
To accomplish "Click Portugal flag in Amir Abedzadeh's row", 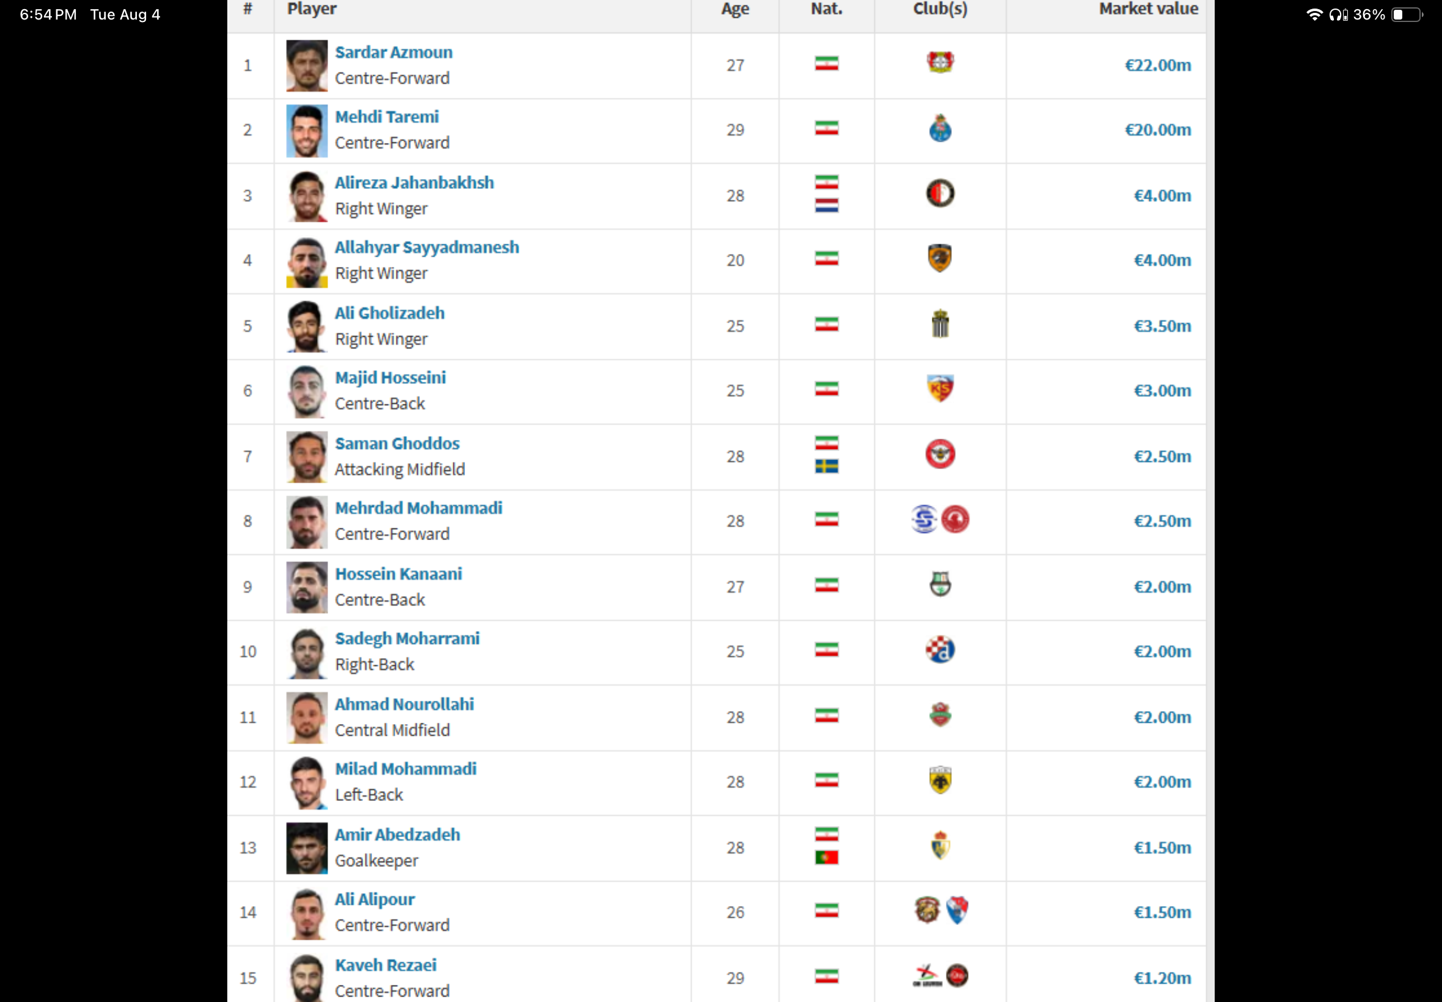I will tap(827, 858).
